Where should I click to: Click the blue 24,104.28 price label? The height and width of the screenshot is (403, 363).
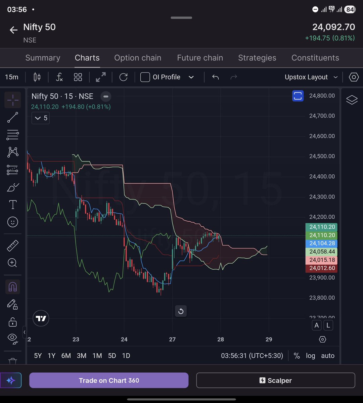click(x=322, y=243)
